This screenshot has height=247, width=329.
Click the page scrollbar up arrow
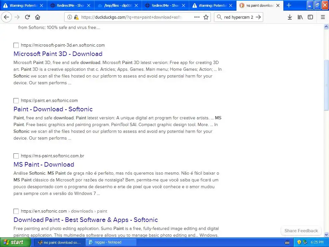326,27
